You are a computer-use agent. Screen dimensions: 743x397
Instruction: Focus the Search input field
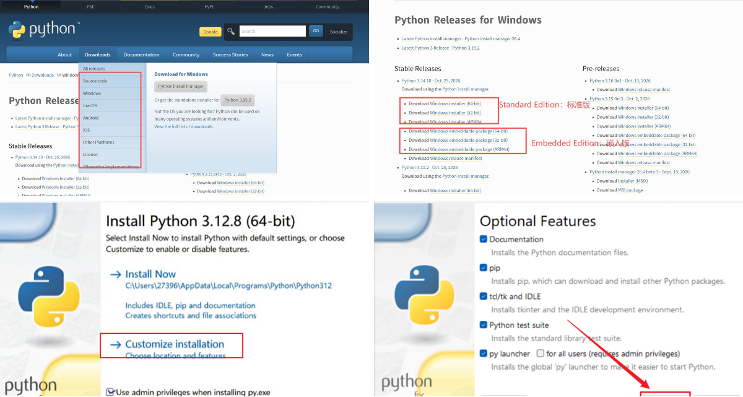point(272,31)
